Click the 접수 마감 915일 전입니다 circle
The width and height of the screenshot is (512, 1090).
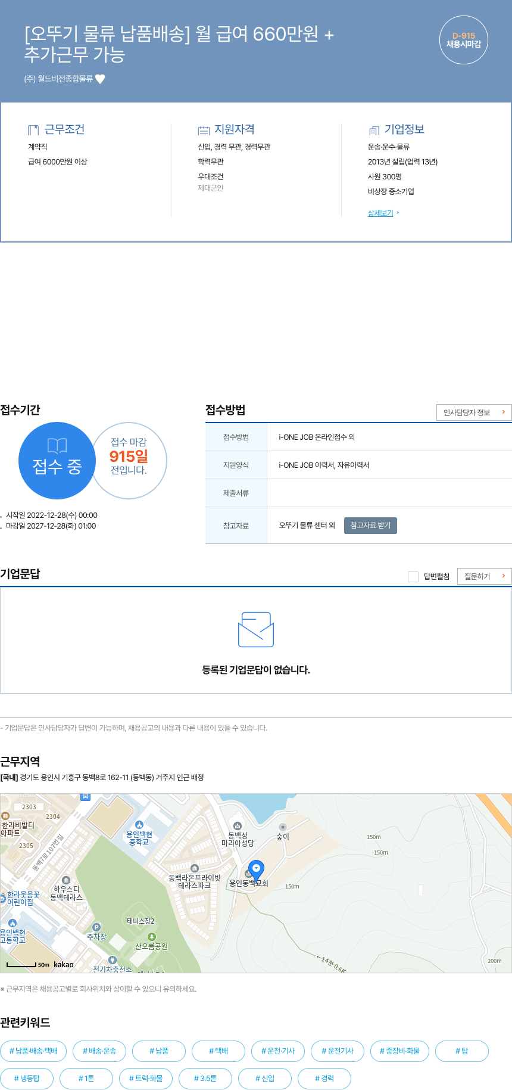(x=129, y=460)
